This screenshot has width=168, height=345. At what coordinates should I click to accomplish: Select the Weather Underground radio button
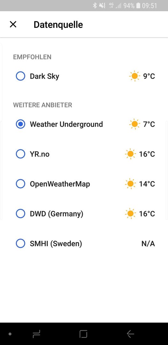click(x=20, y=124)
